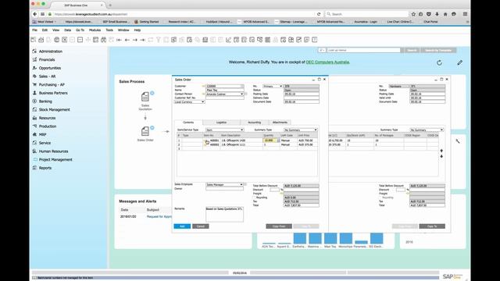Viewport: 500px width, 281px height.
Task: Open the Sales Employee dropdown
Action: (241, 185)
